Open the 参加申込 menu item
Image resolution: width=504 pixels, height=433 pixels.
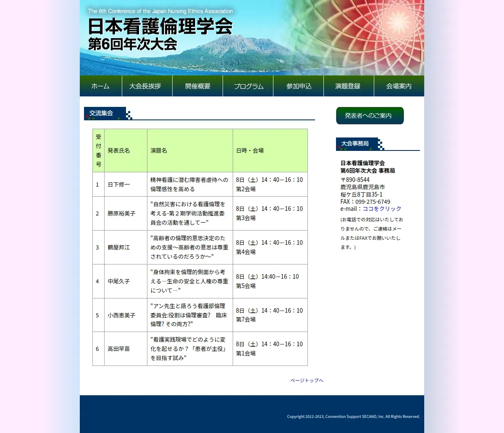(x=298, y=86)
